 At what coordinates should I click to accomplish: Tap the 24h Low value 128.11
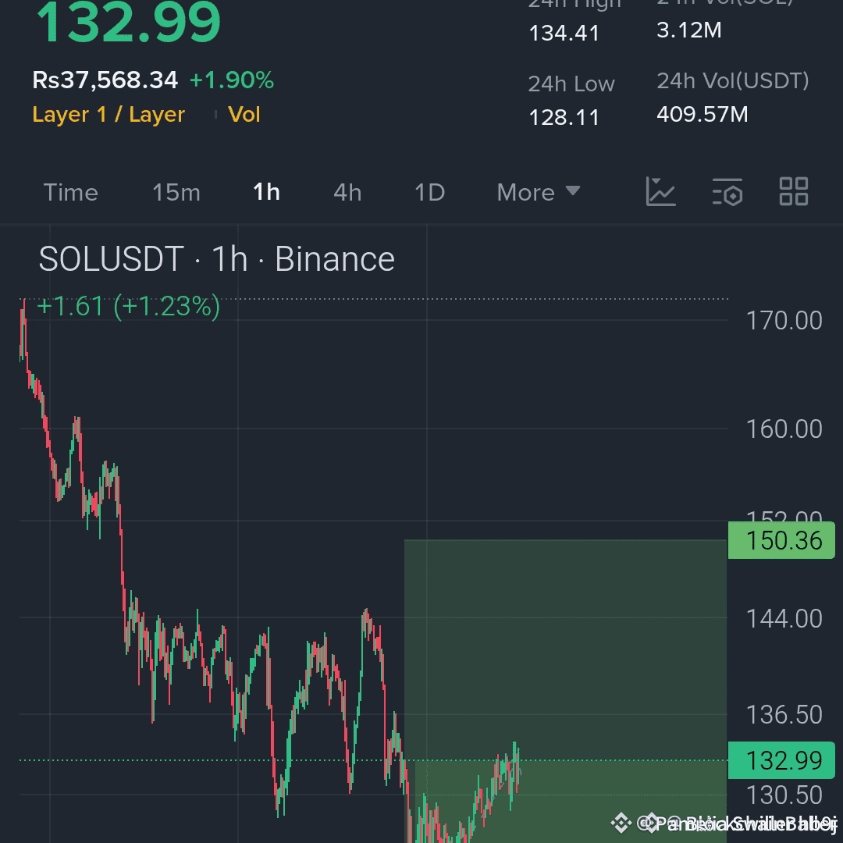point(564,117)
